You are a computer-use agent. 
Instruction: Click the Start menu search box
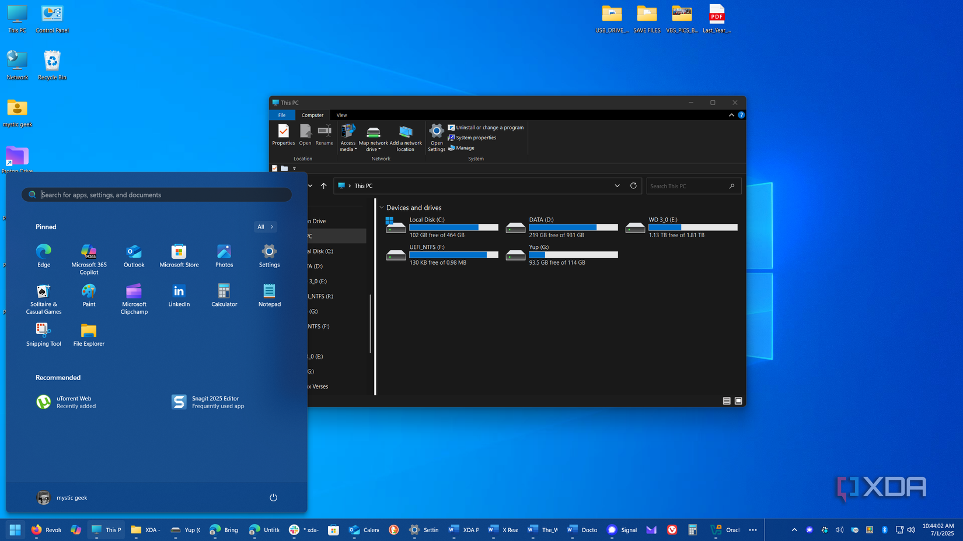point(156,195)
